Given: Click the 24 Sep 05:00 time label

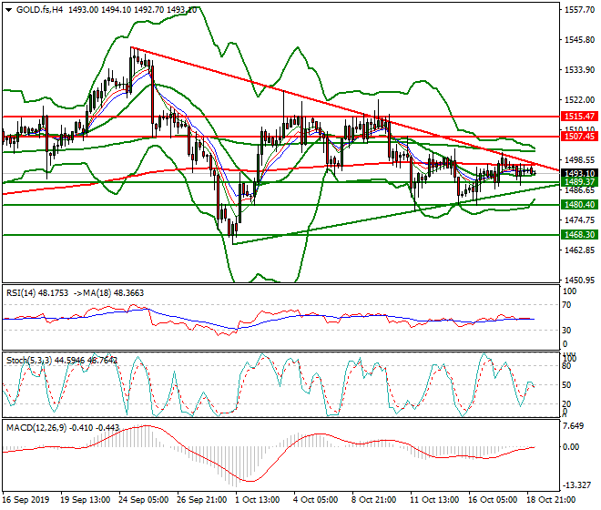Looking at the screenshot, I should 143,500.
